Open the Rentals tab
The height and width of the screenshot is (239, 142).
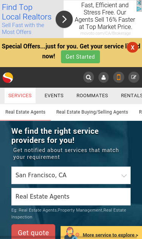[131, 96]
